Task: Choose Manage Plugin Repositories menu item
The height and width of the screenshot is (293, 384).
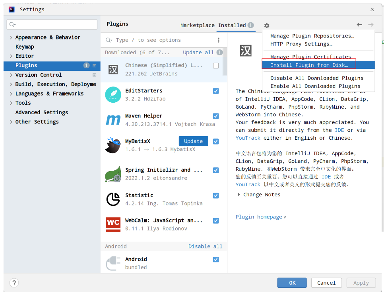Action: click(318, 36)
